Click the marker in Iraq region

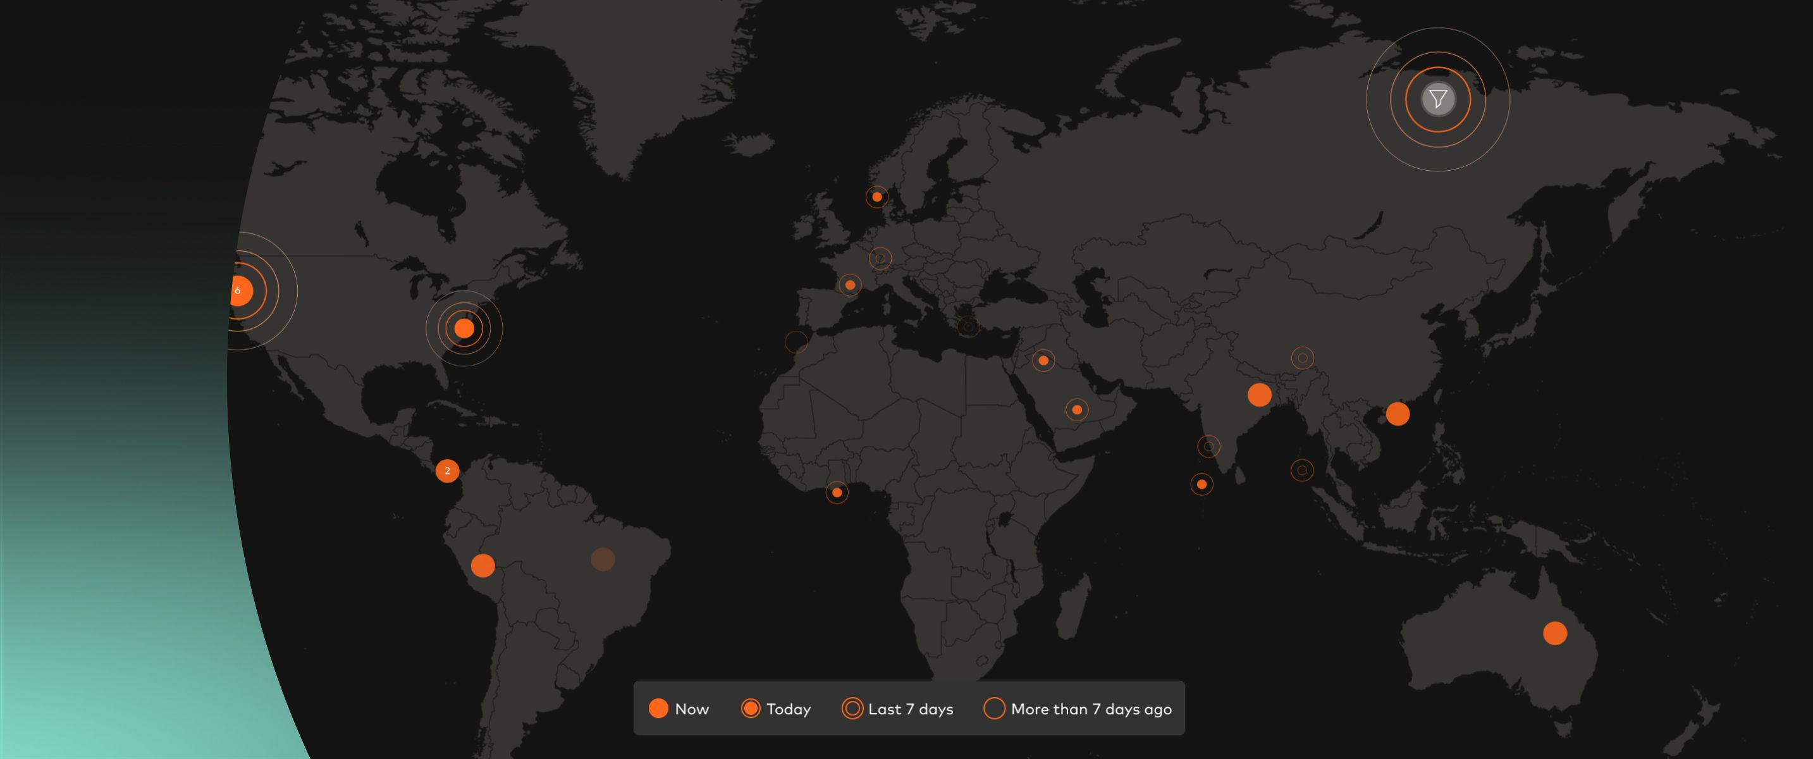click(1043, 361)
